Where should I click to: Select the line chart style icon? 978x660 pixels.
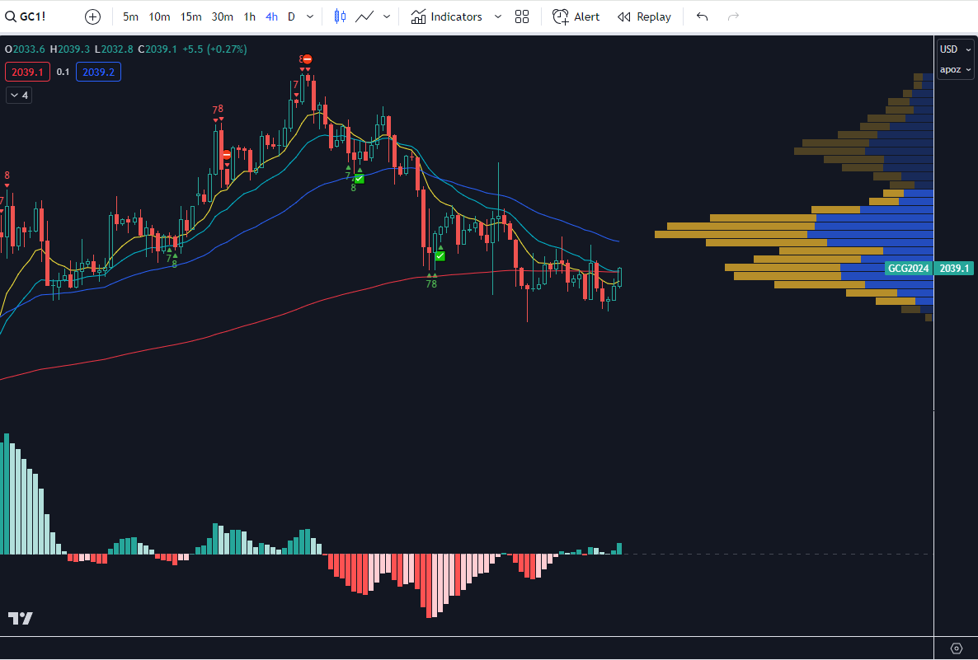pyautogui.click(x=364, y=16)
